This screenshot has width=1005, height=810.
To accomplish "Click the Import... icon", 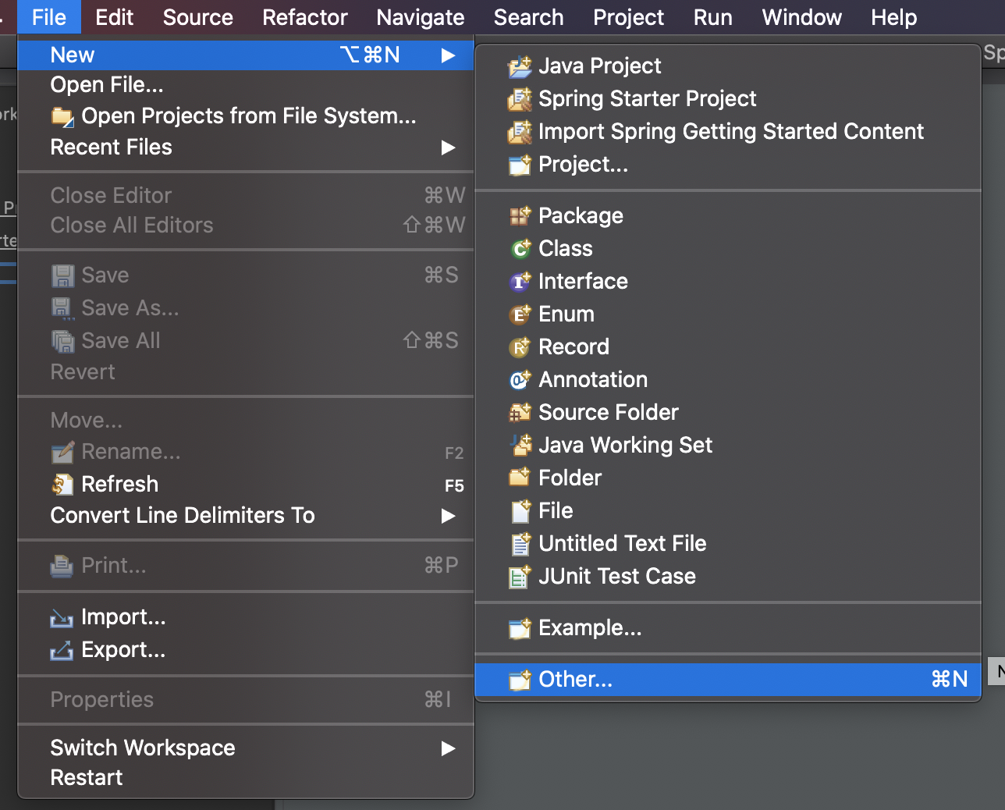I will coord(62,618).
